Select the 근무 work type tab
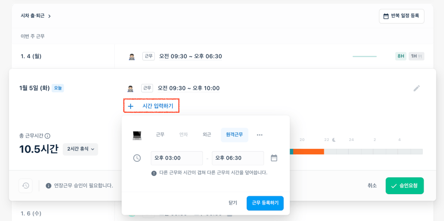 (x=160, y=135)
